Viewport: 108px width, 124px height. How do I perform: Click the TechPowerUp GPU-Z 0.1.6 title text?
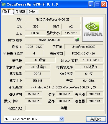[32, 4]
